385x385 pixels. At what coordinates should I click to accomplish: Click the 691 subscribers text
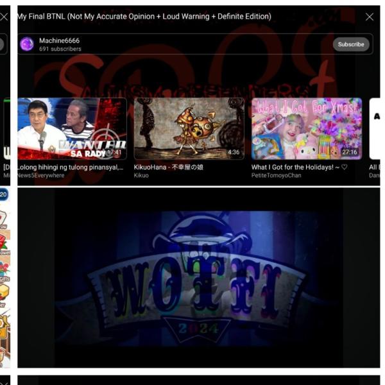(60, 49)
